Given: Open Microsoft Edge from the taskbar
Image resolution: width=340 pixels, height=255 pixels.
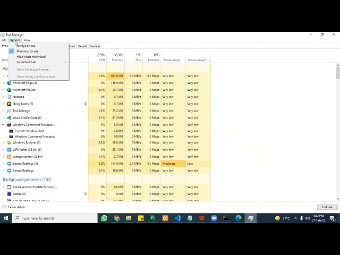Looking at the screenshot, I should (238, 218).
